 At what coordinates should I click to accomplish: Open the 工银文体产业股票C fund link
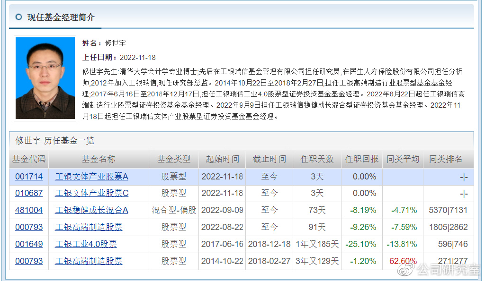(91, 193)
